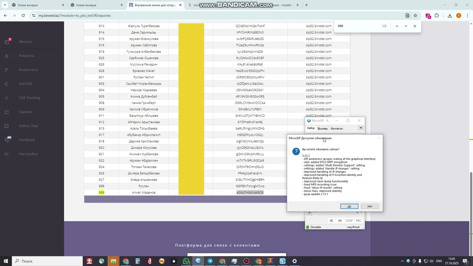Open Контакты tab in MicroSIP

(337, 128)
